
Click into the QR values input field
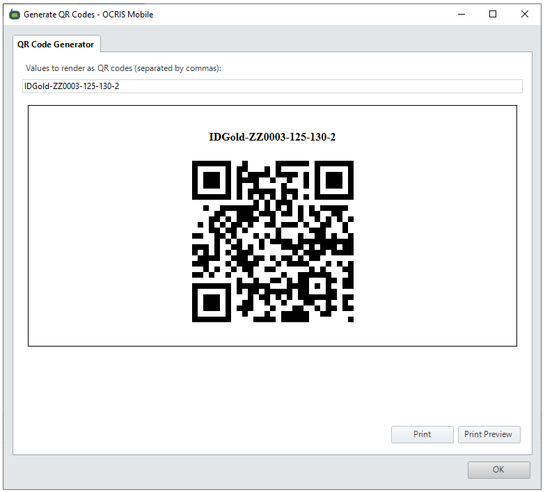271,86
